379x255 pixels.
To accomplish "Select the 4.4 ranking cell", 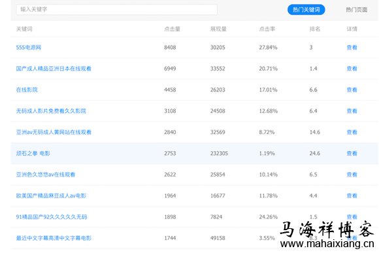I will click(x=313, y=195).
